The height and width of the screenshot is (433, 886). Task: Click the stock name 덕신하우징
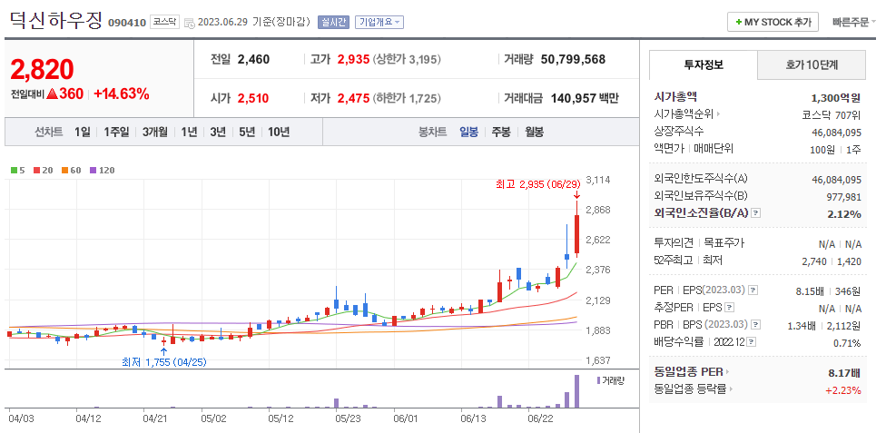[x=56, y=21]
